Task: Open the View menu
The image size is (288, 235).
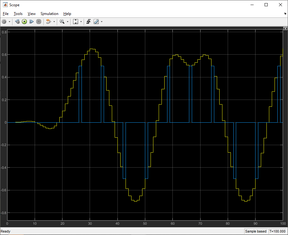Action: click(32, 14)
